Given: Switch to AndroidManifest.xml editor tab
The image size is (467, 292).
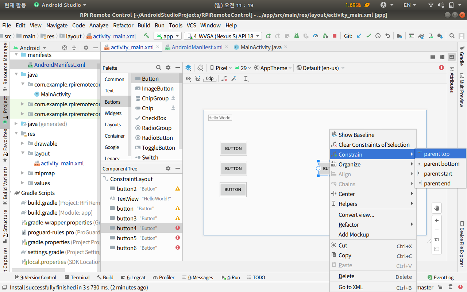Looking at the screenshot, I should click(197, 47).
